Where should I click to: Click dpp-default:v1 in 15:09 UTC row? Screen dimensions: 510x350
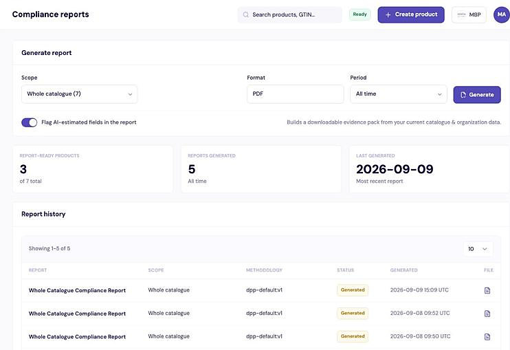(x=264, y=289)
